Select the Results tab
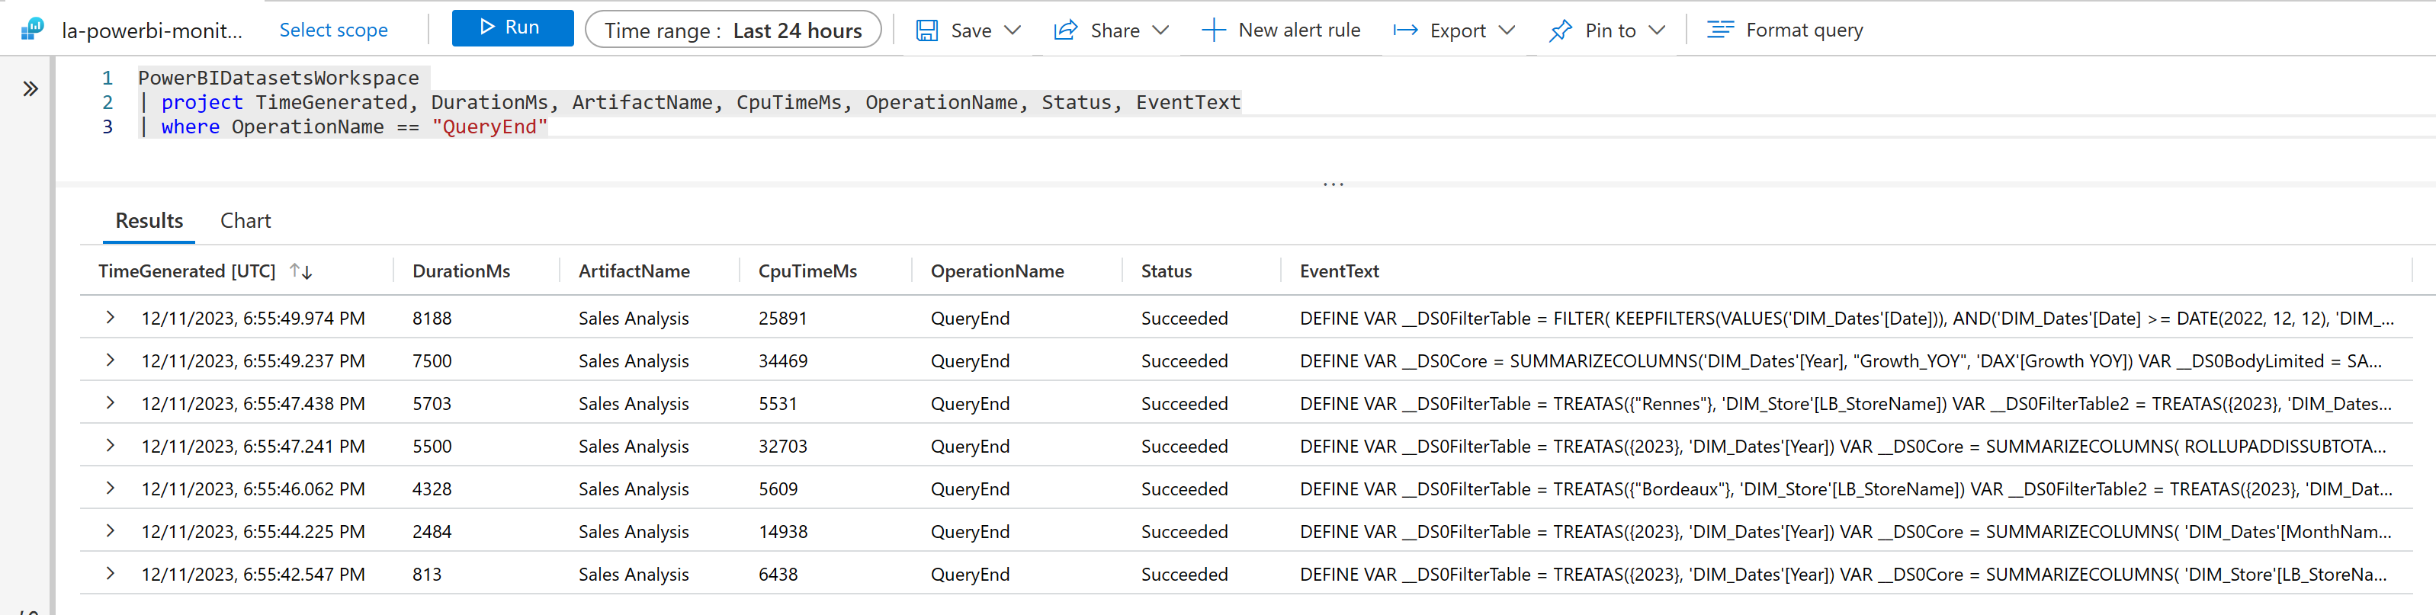Viewport: 2436px width, 615px height. (149, 221)
